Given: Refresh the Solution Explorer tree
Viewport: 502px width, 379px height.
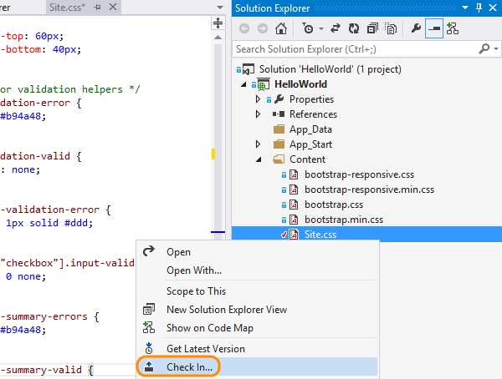Looking at the screenshot, I should (x=354, y=28).
